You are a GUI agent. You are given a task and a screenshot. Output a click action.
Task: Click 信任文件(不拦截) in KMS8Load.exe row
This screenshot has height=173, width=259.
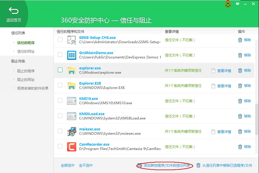coord(180,116)
